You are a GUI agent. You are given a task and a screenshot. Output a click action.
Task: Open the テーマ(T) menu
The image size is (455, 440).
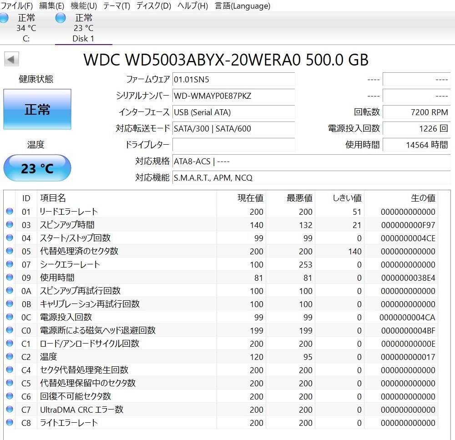[116, 5]
